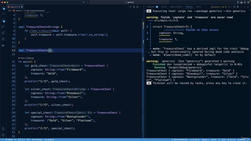Change end of line via LF

pos(219,139)
